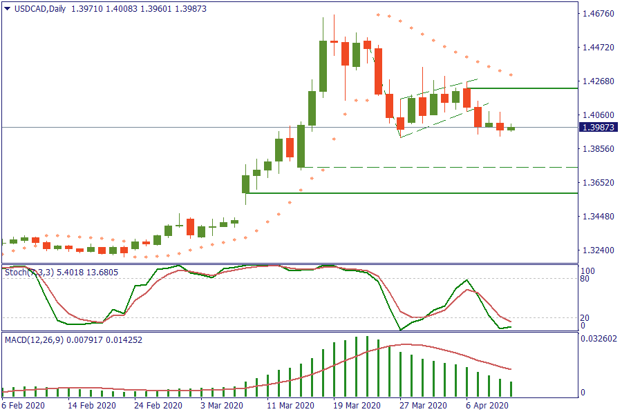Select the Stoch(X,3,3) indicator label
The height and width of the screenshot is (414, 622).
pos(29,273)
